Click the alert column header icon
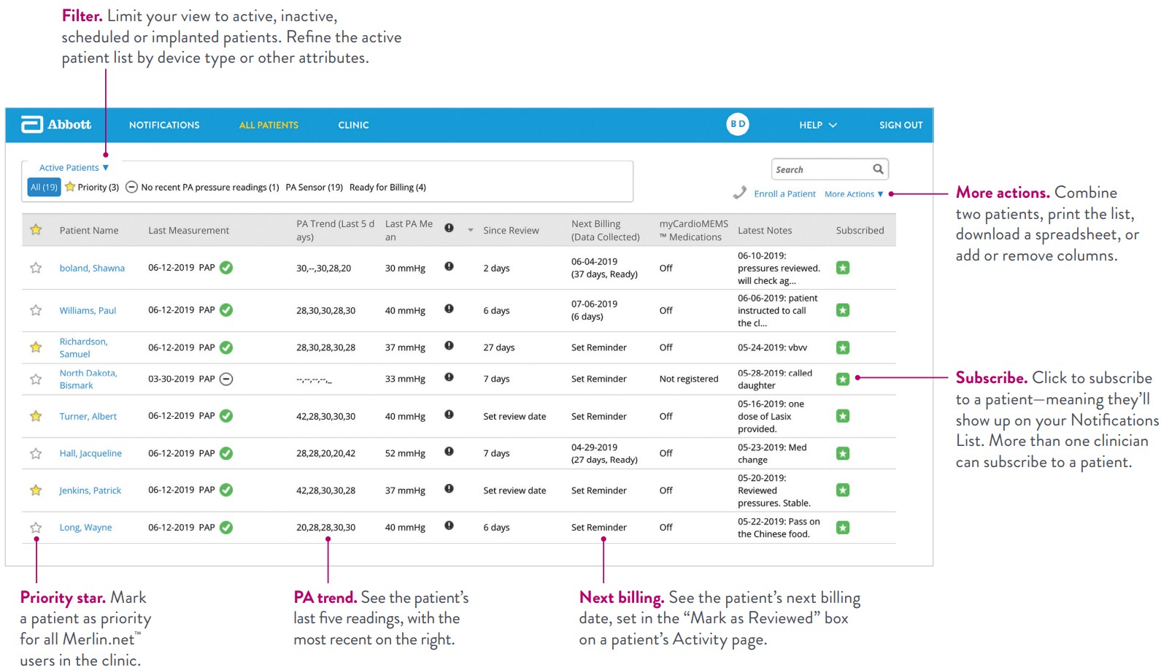 click(449, 228)
